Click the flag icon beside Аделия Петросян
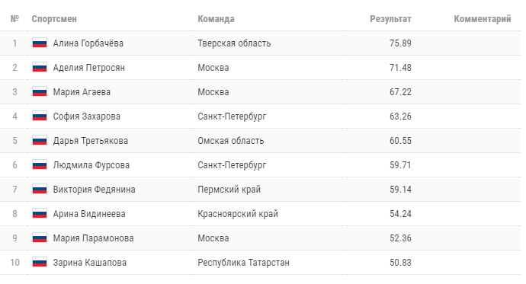526x284 pixels. (40, 67)
